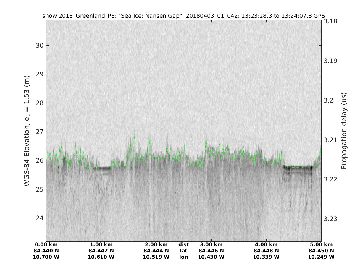Click the 3.2 propagation delay tick label
The image size is (355, 266).
coord(329,100)
